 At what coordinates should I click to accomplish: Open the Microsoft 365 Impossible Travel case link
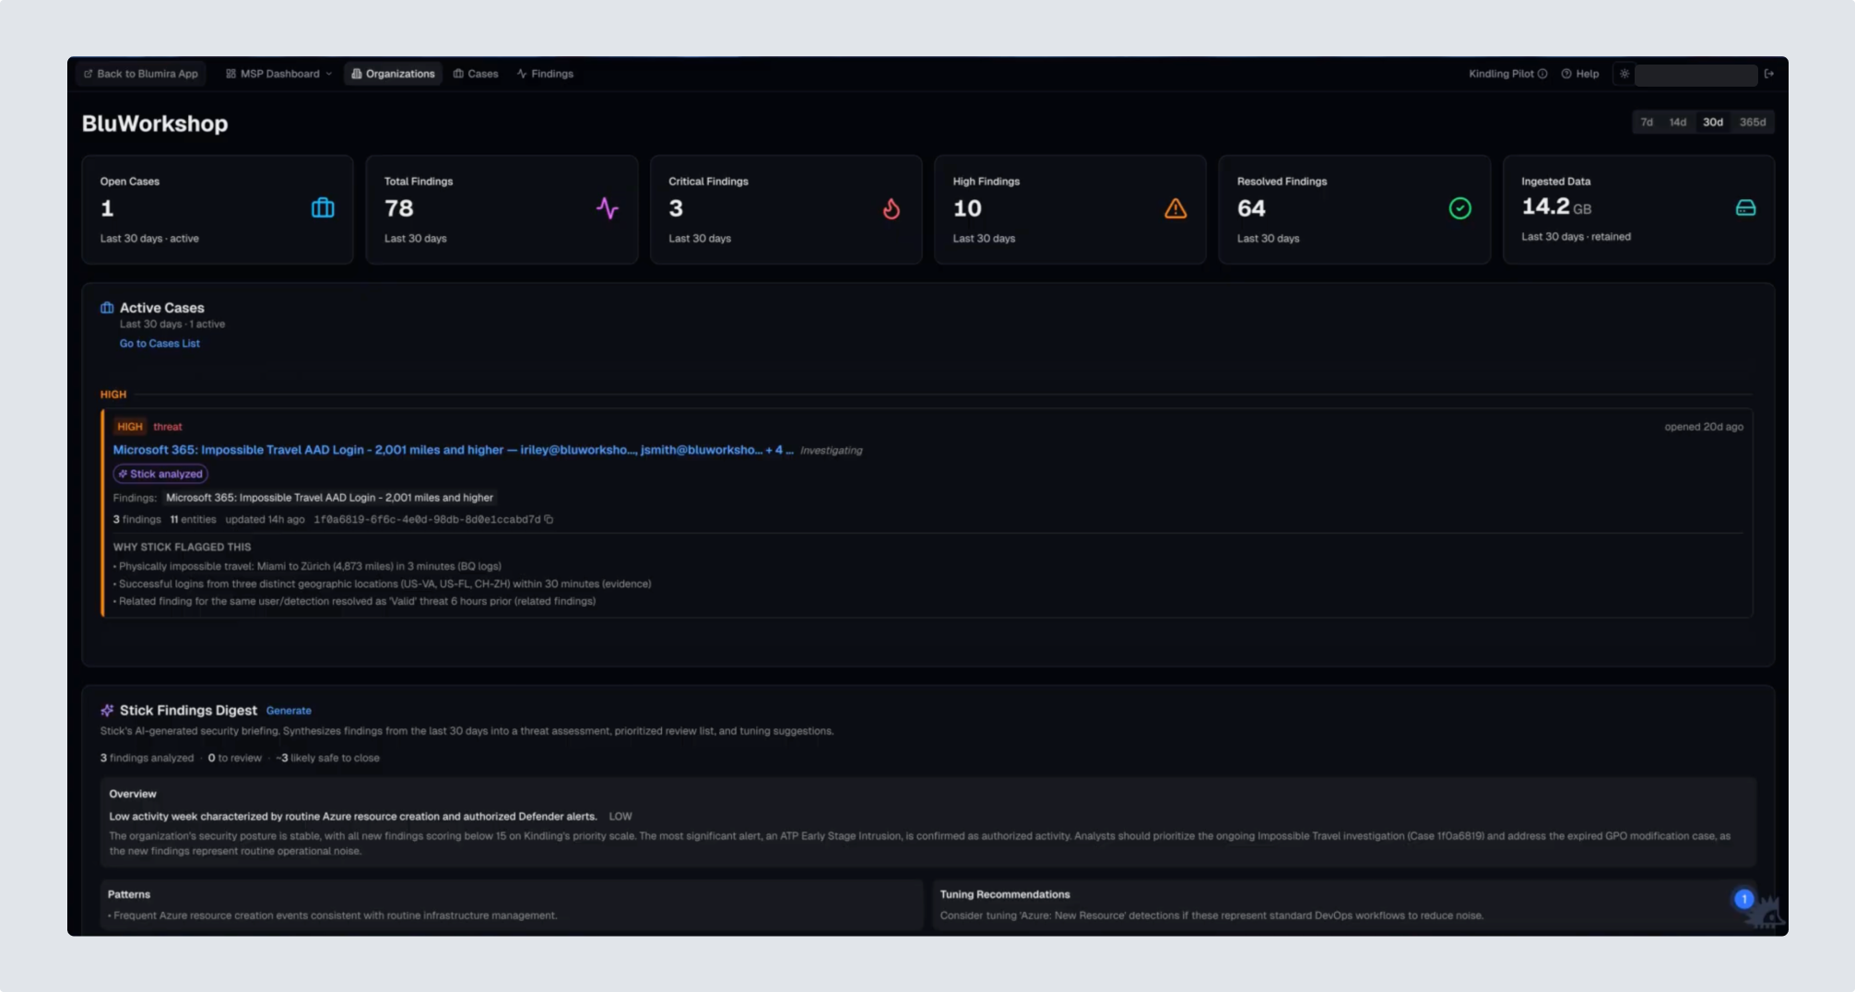(453, 450)
